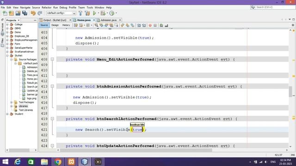This screenshot has height=166, width=296.
Task: Click the New File toolbar icon
Action: click(5, 13)
